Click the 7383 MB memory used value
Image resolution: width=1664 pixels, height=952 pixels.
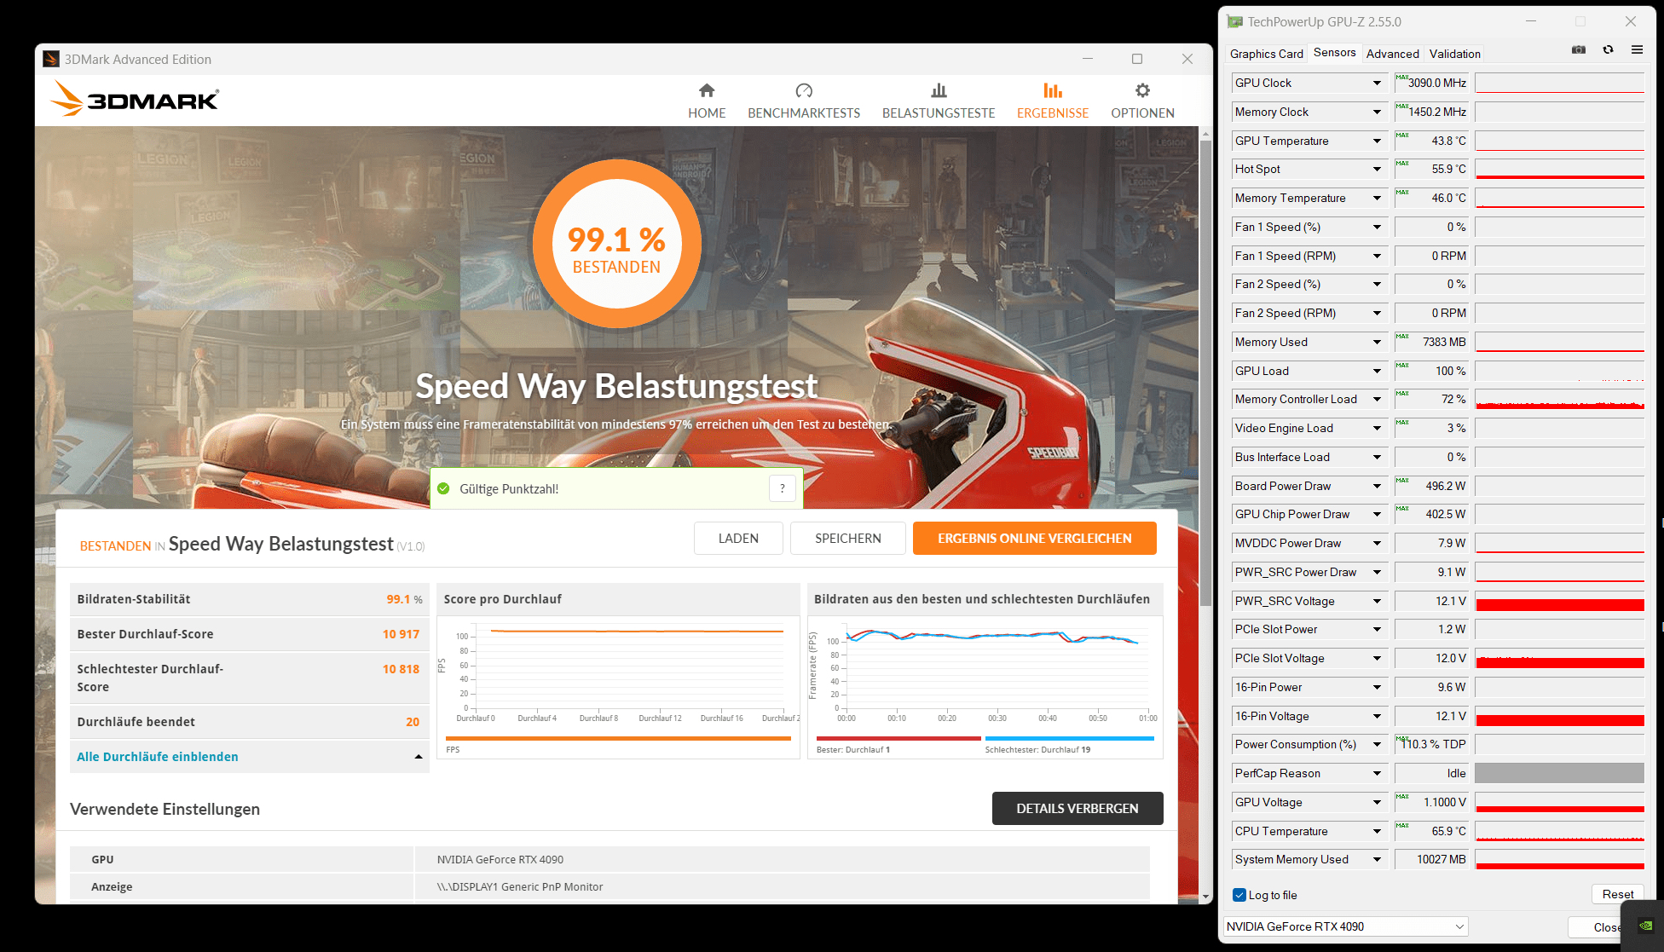1432,342
